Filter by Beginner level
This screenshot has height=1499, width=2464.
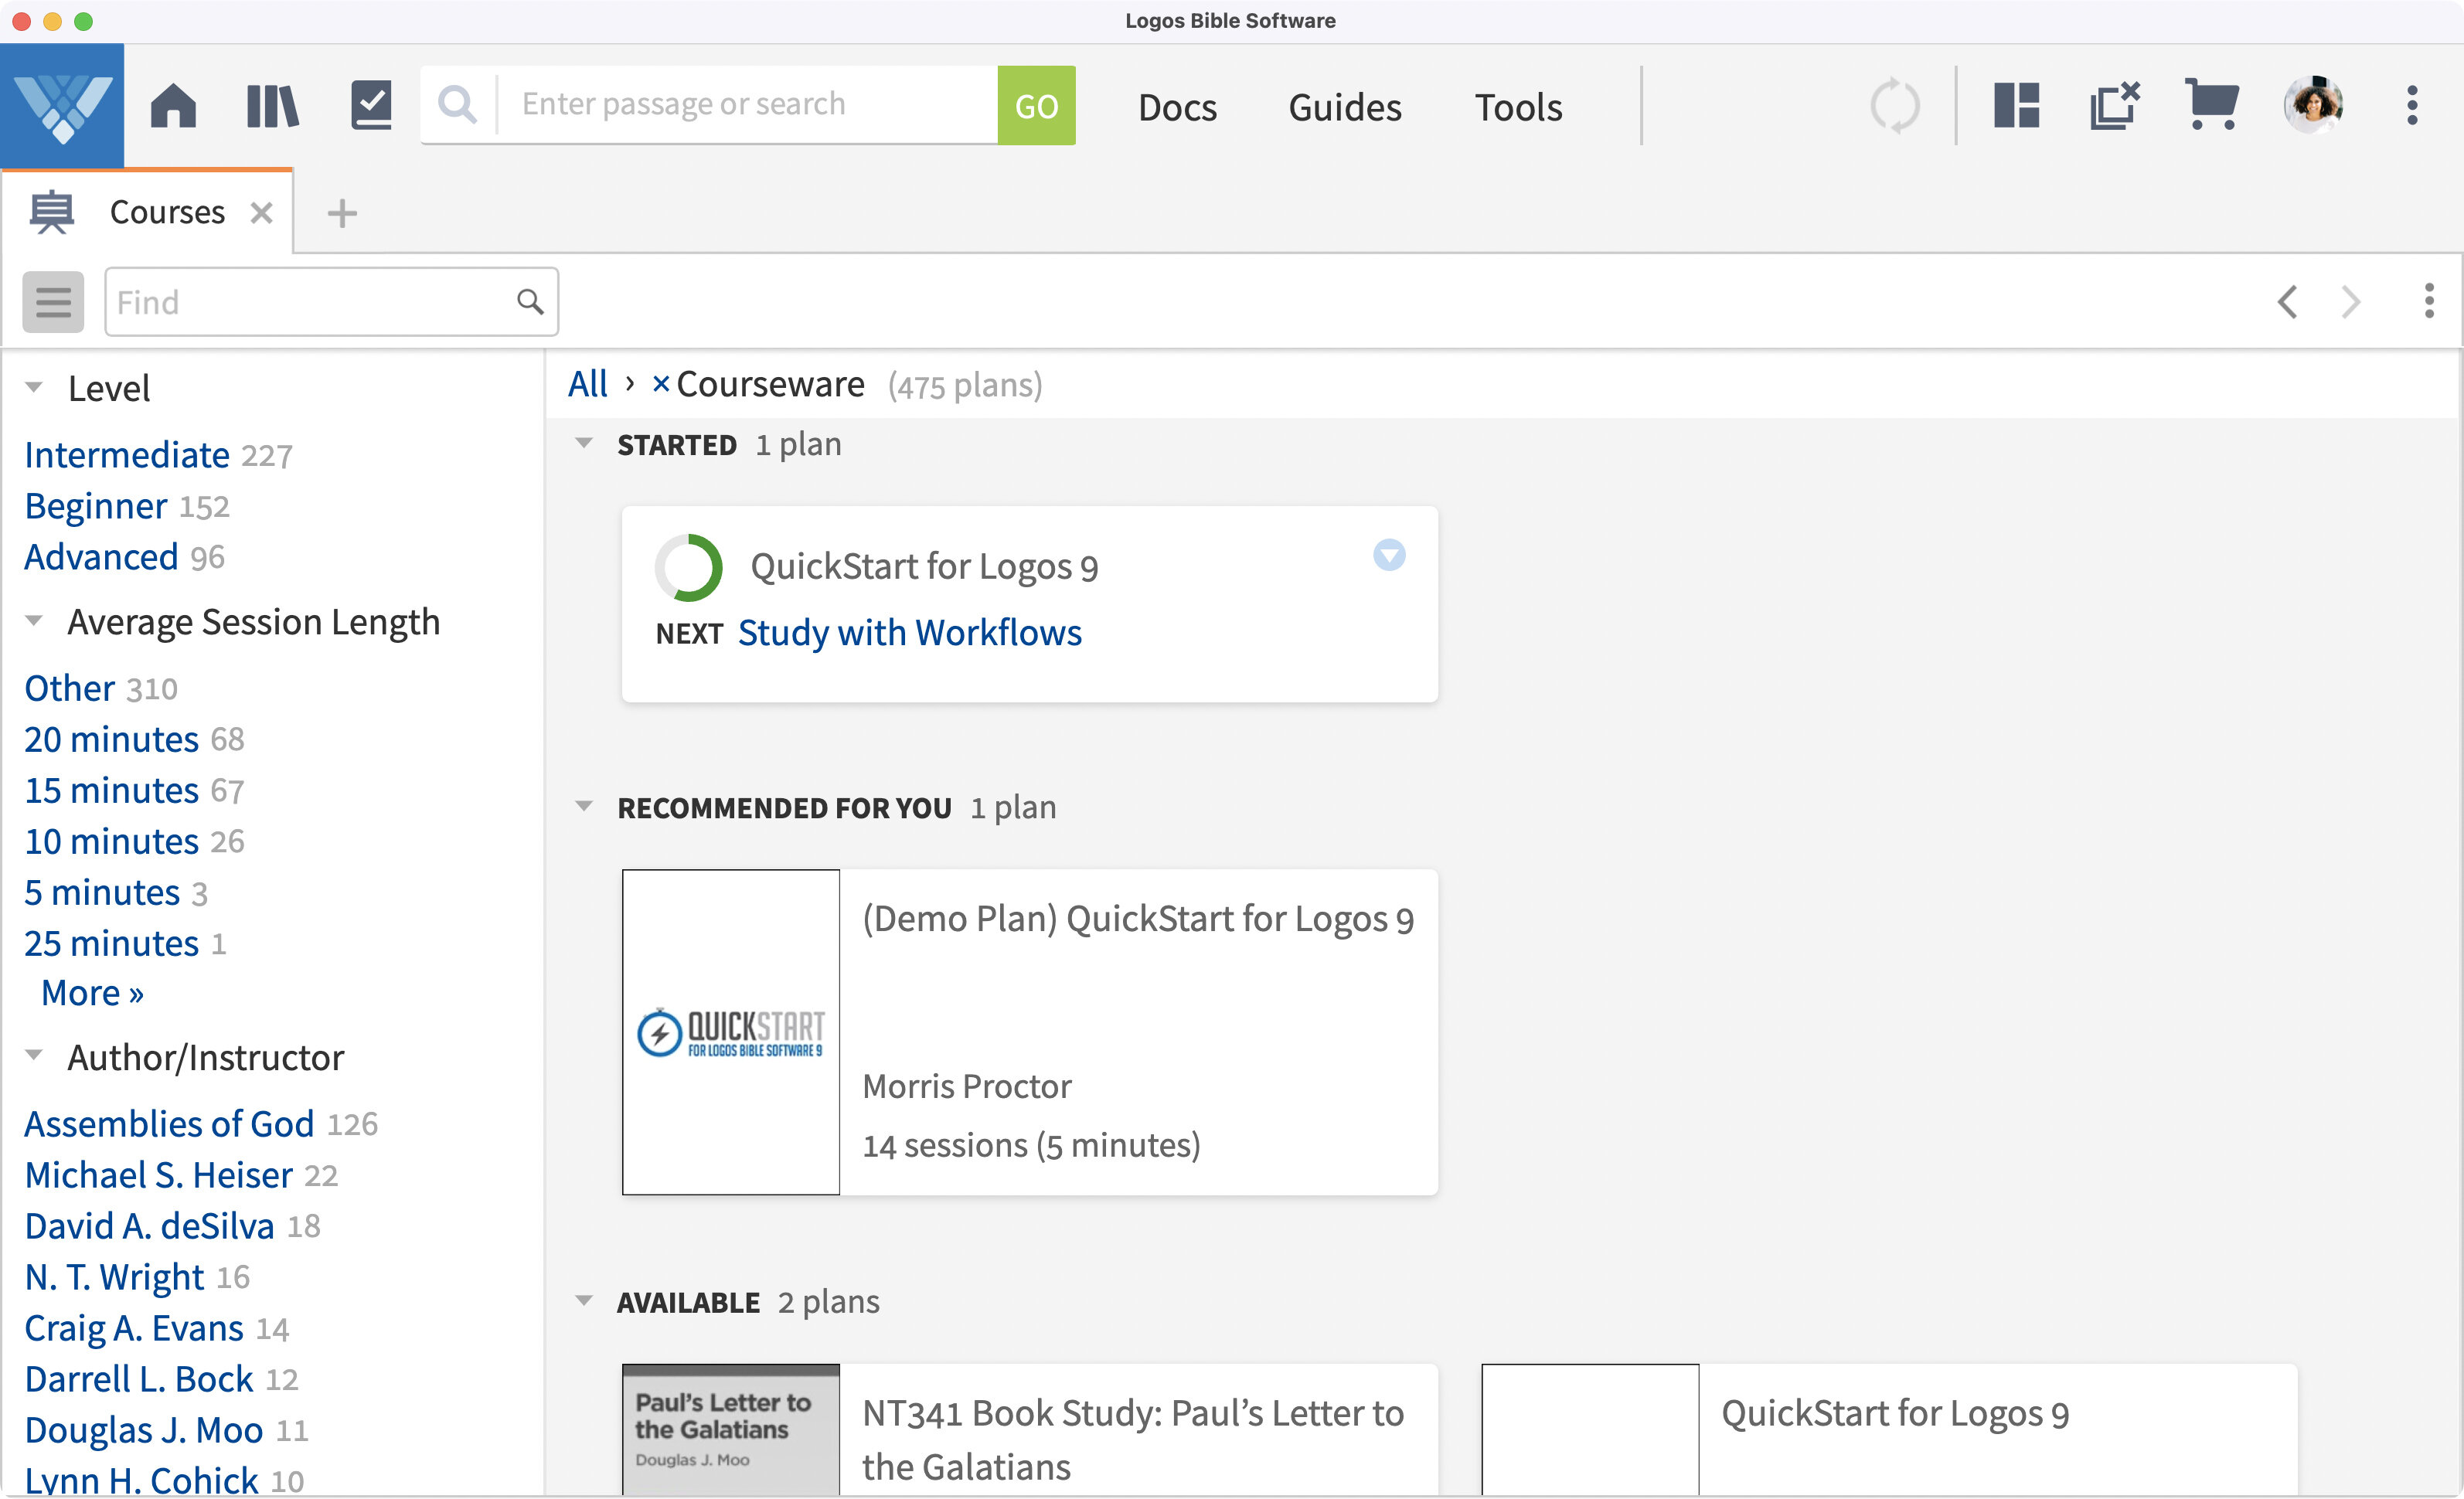(x=96, y=506)
